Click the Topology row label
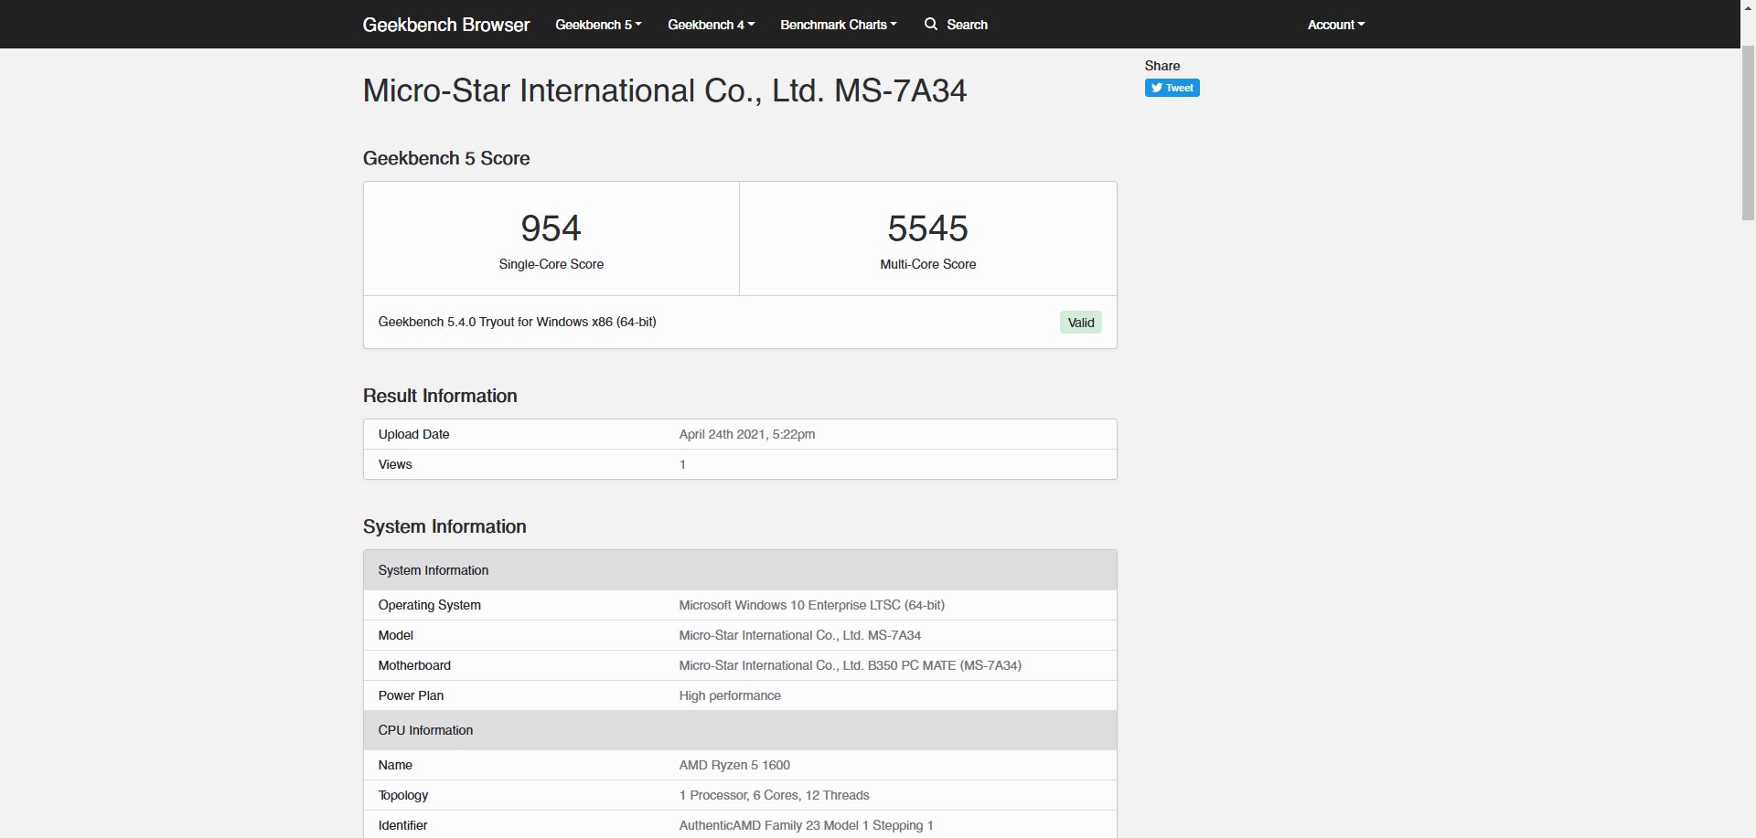 (402, 795)
